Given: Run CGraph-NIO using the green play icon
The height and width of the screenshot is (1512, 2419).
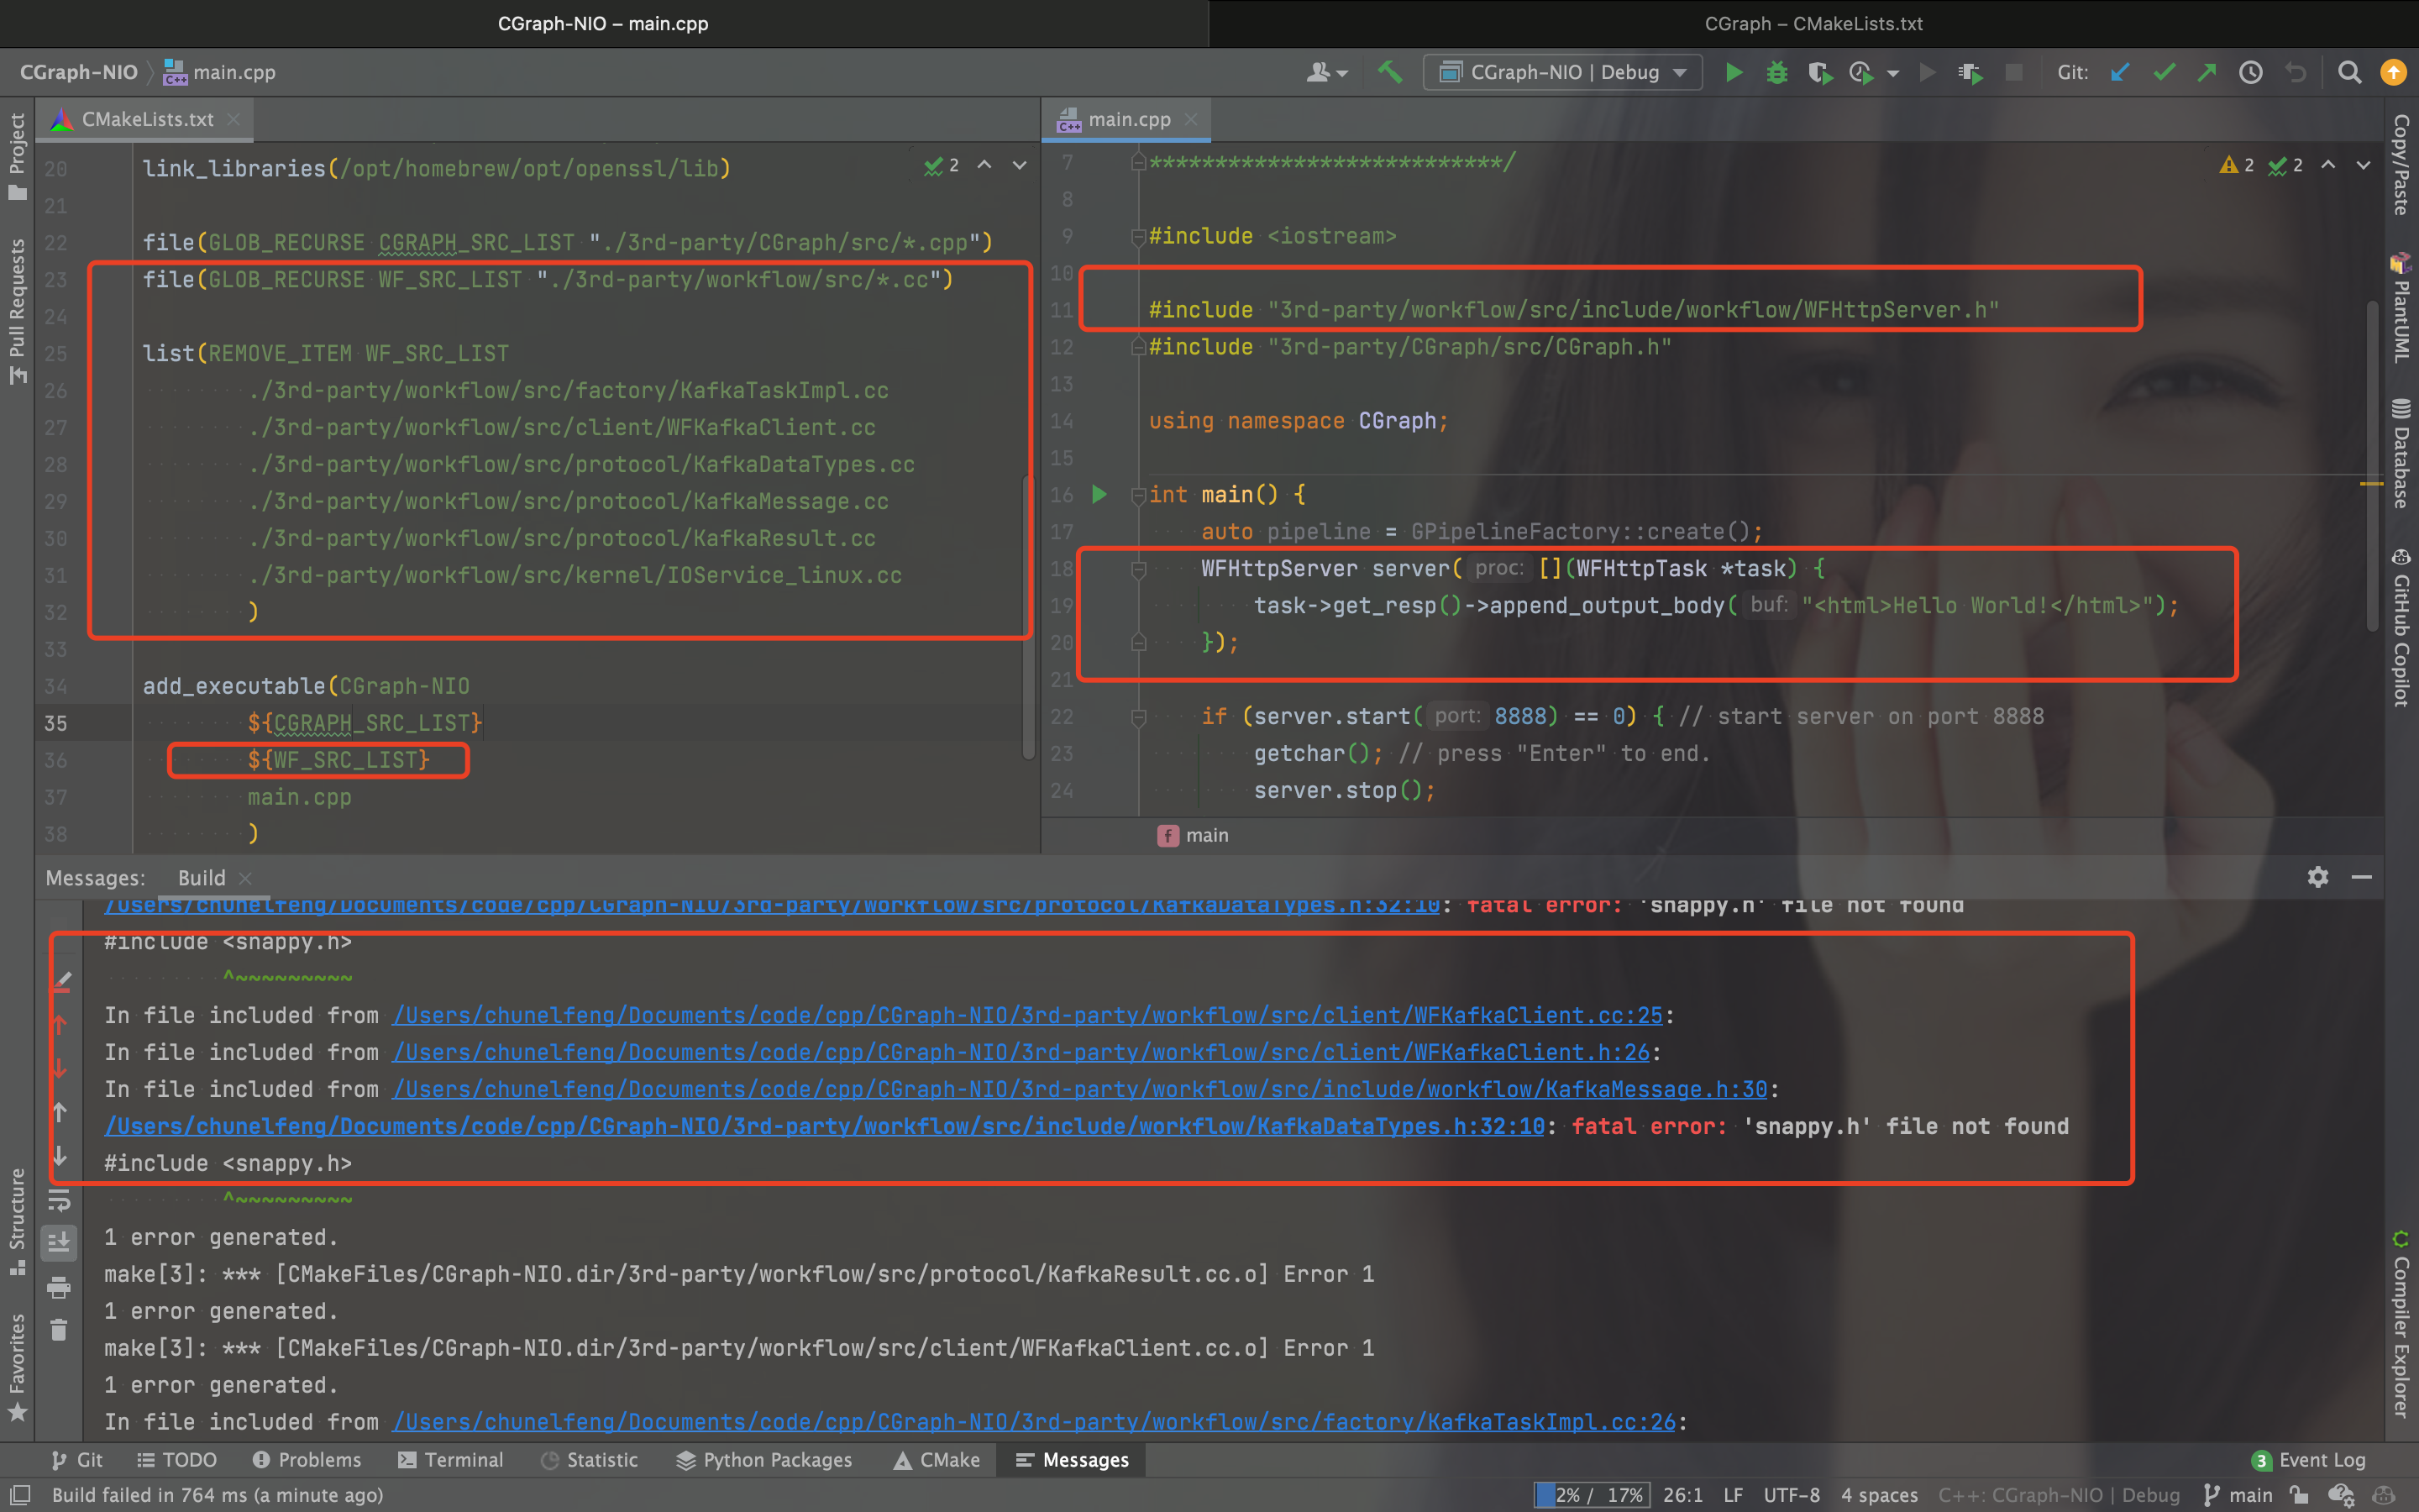Looking at the screenshot, I should click(1734, 72).
